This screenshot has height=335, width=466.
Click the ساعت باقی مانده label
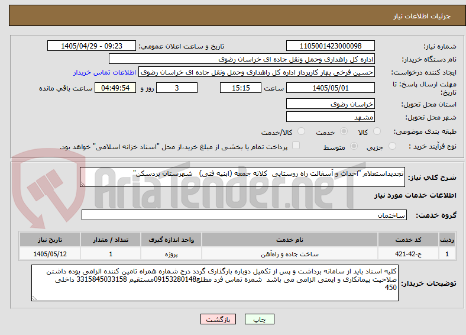pos(66,88)
